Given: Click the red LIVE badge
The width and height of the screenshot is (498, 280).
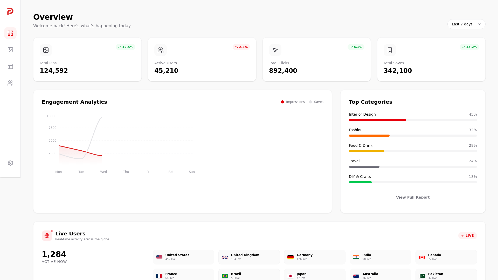Looking at the screenshot, I should point(468,236).
